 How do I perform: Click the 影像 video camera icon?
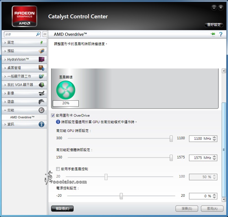41,93
